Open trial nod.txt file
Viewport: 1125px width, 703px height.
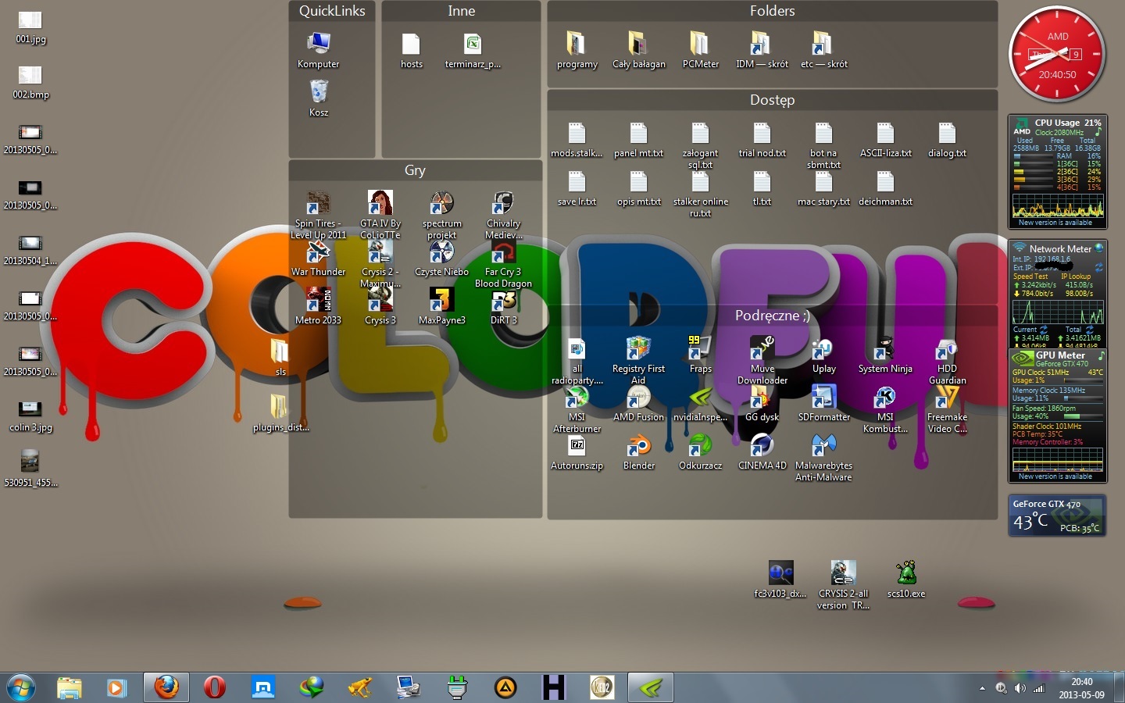tap(762, 140)
